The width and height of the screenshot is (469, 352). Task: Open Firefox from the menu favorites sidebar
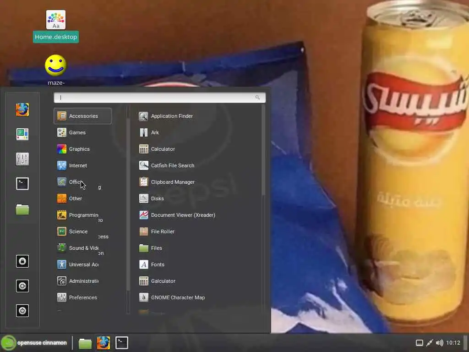pos(22,110)
